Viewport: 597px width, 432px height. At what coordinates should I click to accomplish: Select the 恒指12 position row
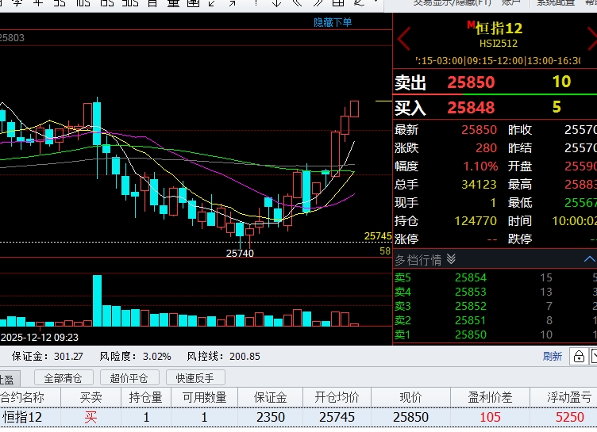tap(298, 417)
